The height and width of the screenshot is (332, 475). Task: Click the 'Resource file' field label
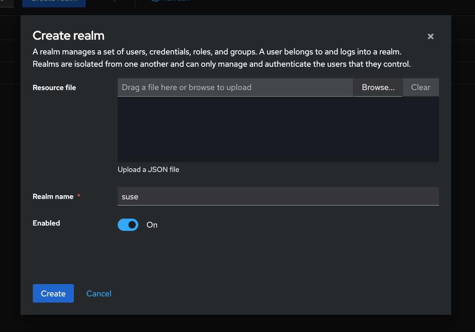54,88
